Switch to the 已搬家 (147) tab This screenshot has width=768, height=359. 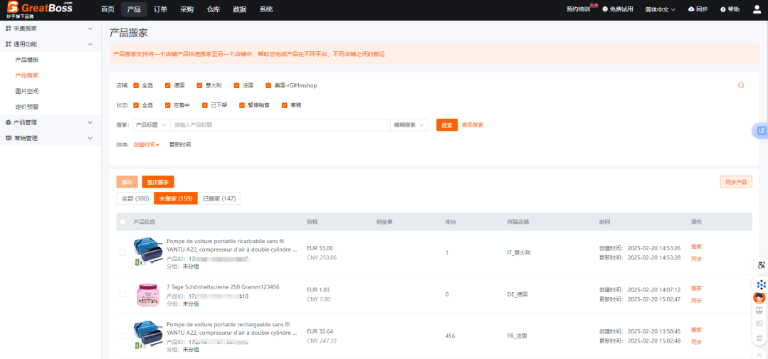pos(219,198)
